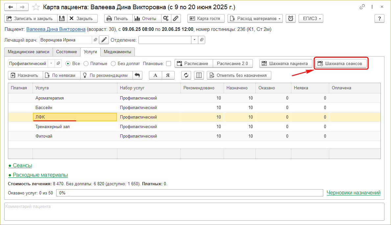The width and height of the screenshot is (391, 225).
Task: Click the patient comment input field
Action: pos(194,211)
